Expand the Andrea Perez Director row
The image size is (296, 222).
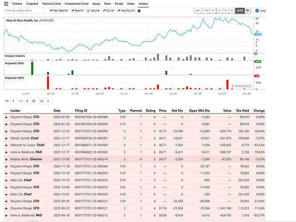click(6, 159)
